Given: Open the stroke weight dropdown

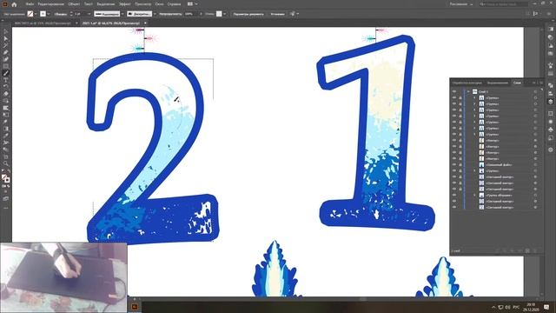Looking at the screenshot, I should (x=89, y=14).
